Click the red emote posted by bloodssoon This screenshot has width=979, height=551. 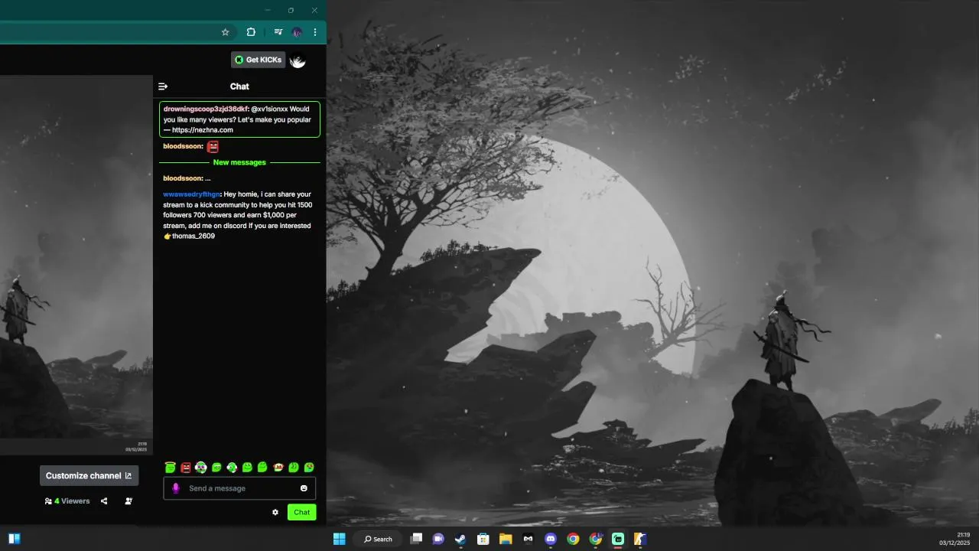click(x=213, y=146)
